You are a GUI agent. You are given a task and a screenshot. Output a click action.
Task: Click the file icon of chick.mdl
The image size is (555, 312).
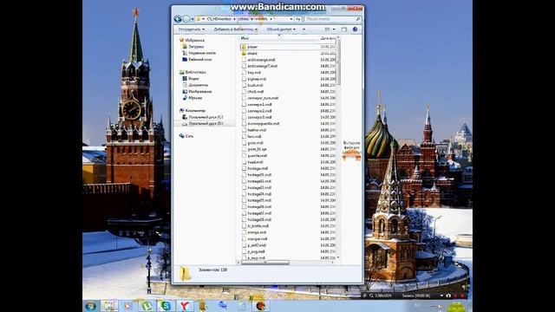pos(244,92)
